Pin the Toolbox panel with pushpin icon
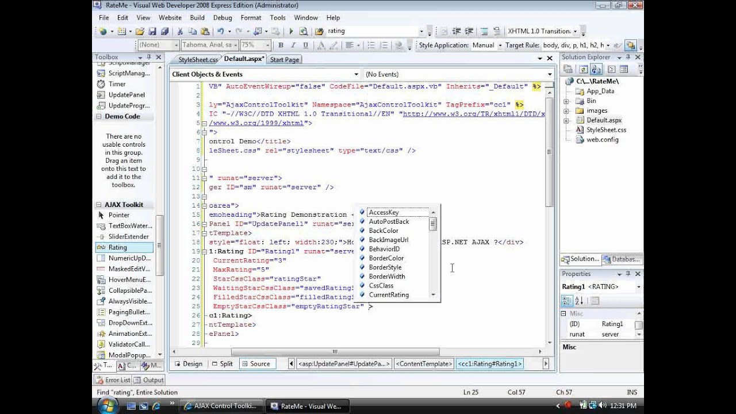 (148, 57)
